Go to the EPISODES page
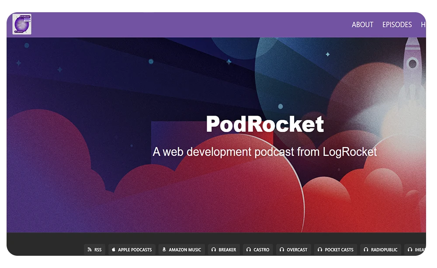 coord(397,25)
